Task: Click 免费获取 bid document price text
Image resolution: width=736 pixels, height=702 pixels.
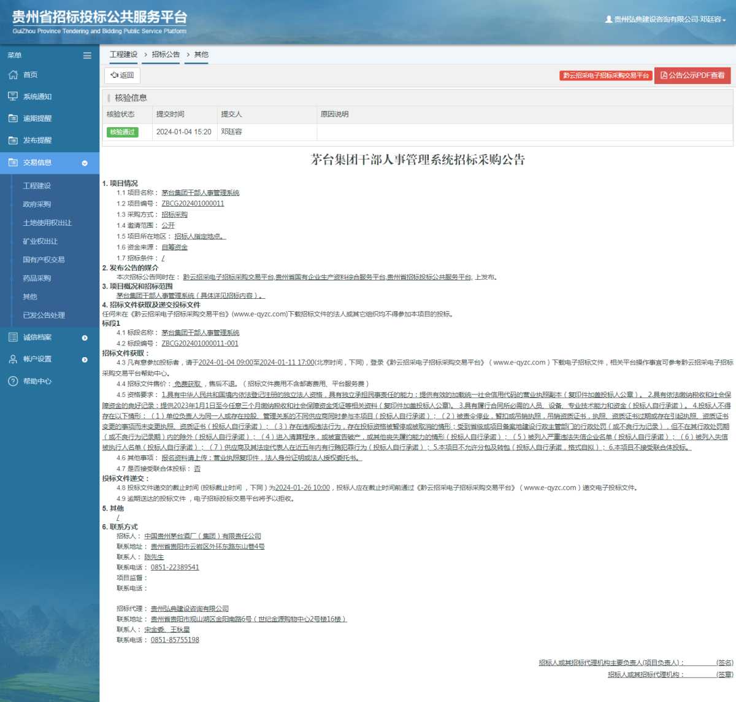Action: (x=187, y=384)
